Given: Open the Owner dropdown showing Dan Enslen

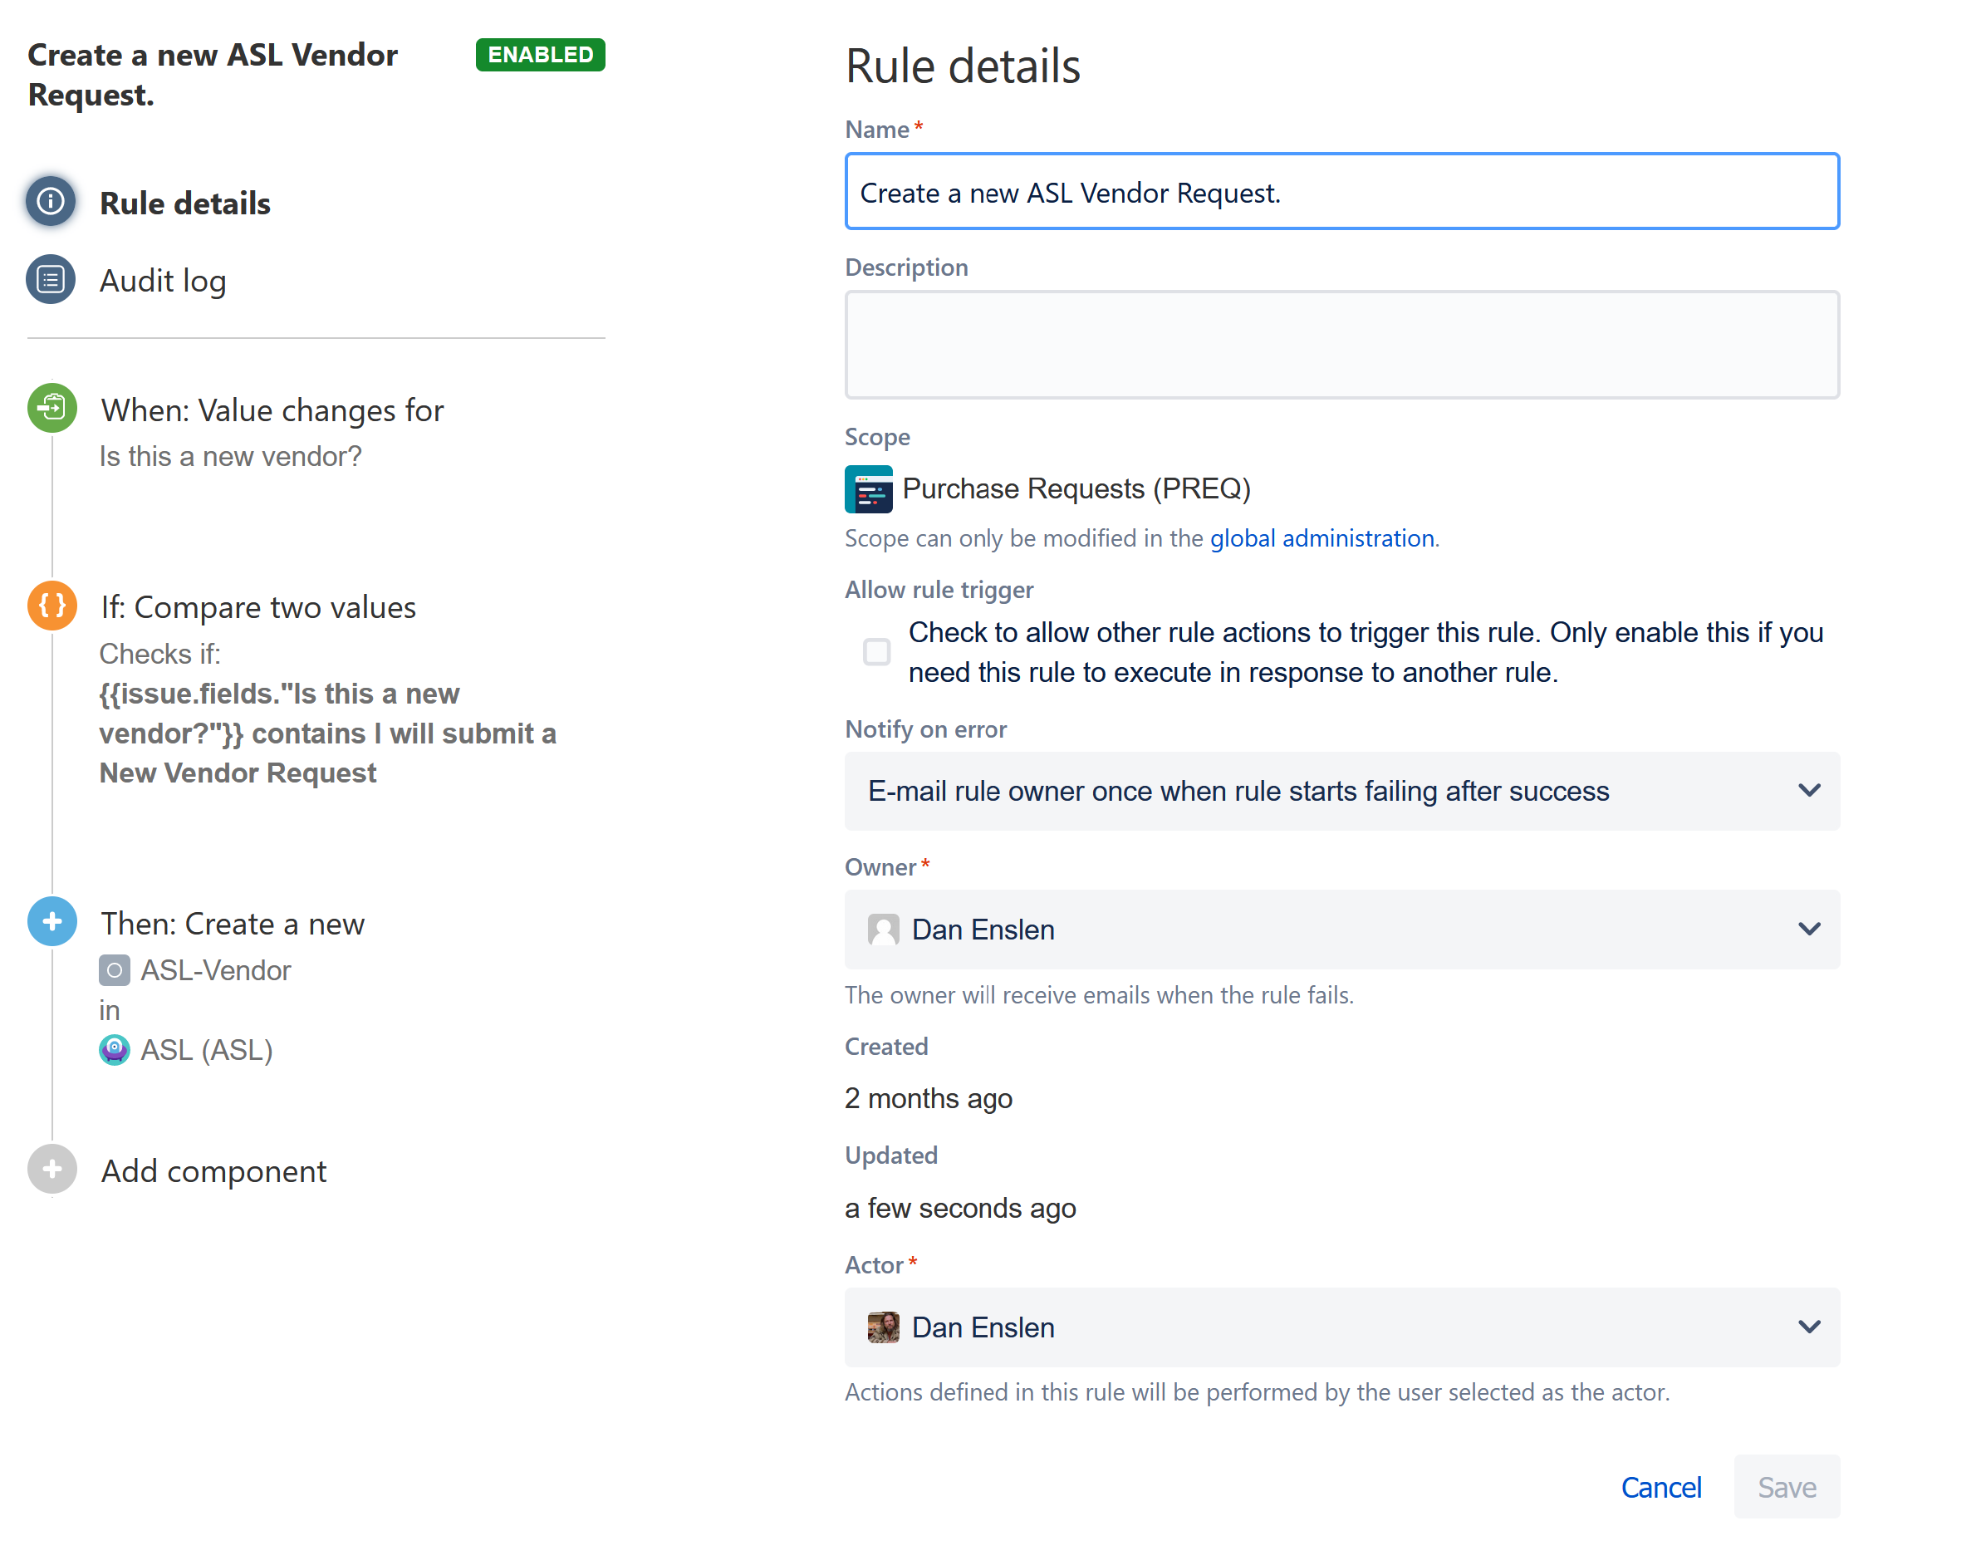Looking at the screenshot, I should (x=1341, y=929).
